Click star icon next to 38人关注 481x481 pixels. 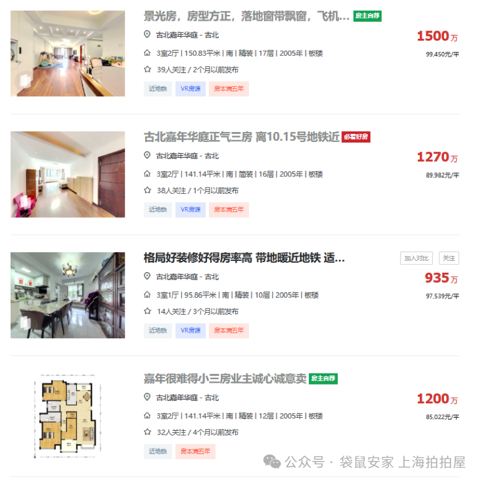(x=148, y=190)
